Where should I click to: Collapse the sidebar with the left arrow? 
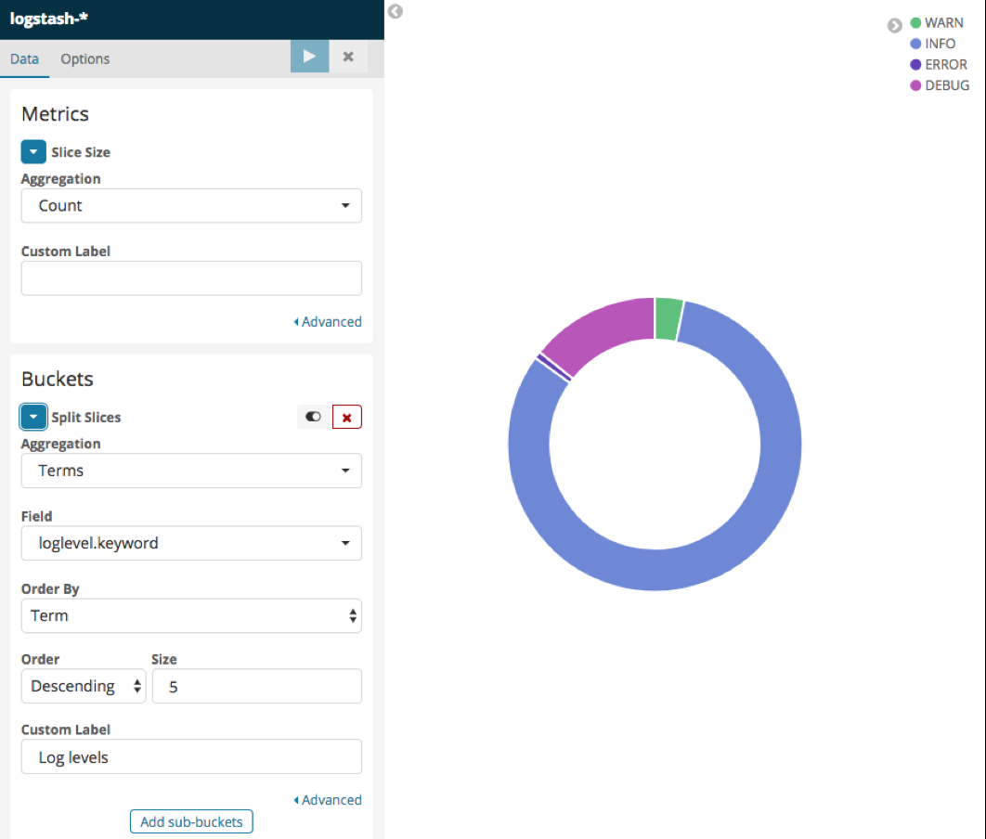(395, 11)
